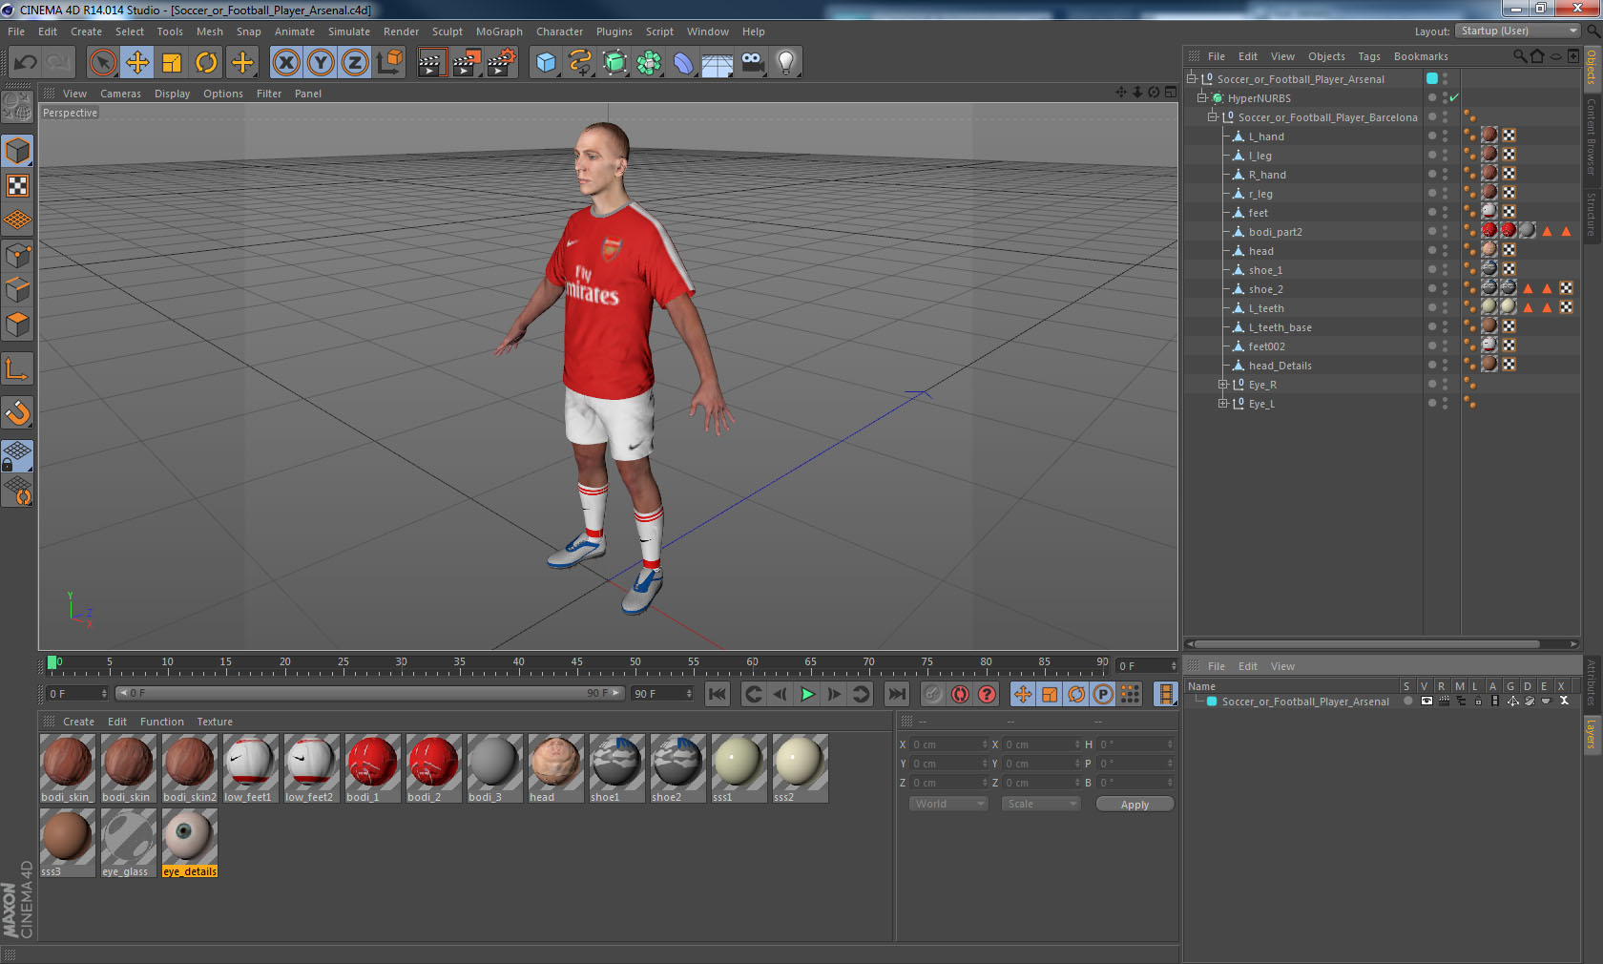Expand the Eye_L object group
This screenshot has width=1603, height=964.
(1222, 403)
